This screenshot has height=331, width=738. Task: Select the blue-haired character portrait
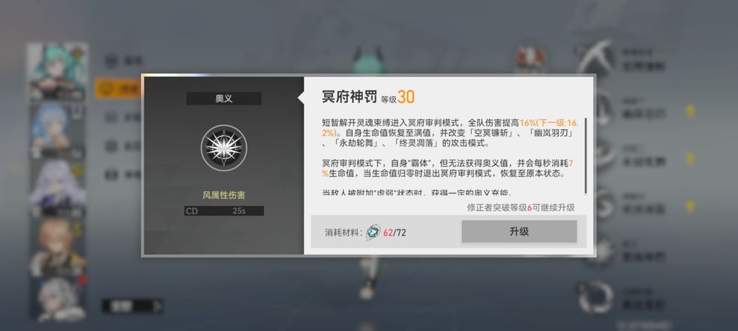pyautogui.click(x=58, y=131)
